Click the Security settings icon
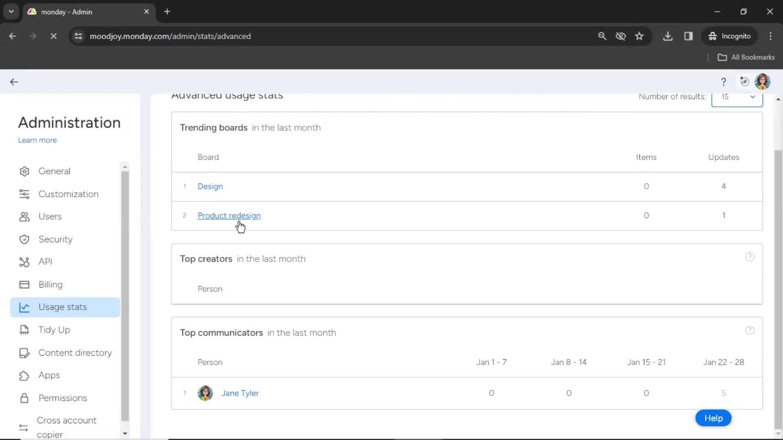Viewport: 783px width, 440px height. (x=25, y=239)
